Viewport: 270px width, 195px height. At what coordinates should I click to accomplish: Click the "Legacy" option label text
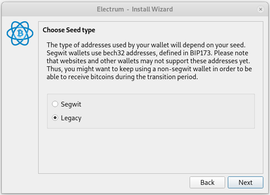(71, 118)
